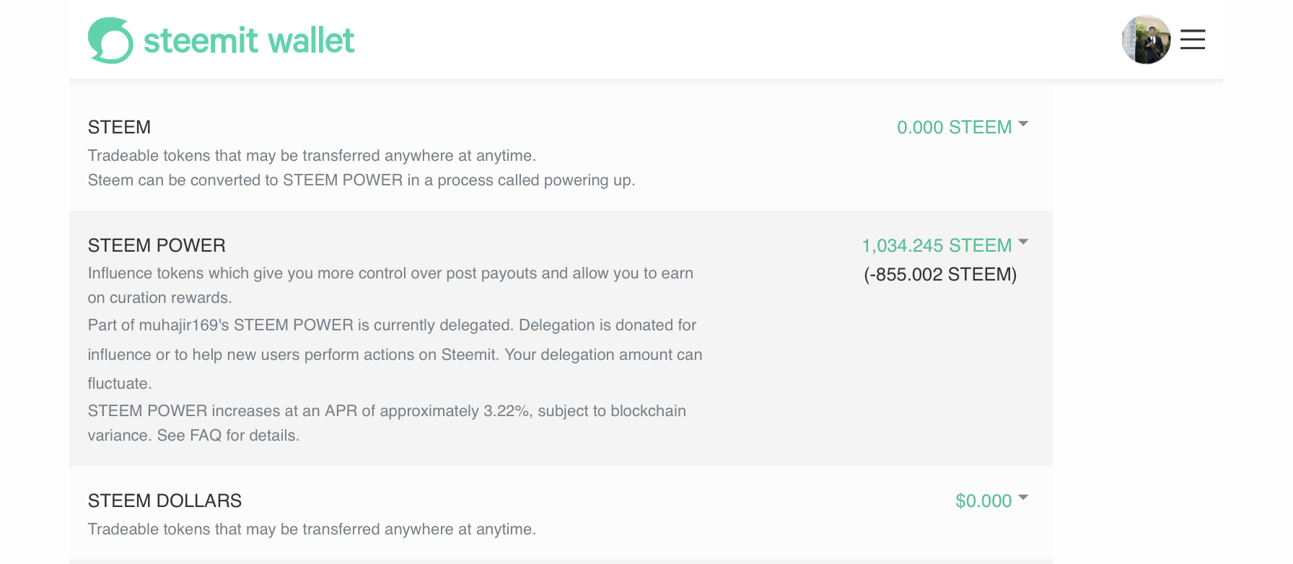
Task: Select the STEEM POWER section heading
Action: (x=157, y=245)
